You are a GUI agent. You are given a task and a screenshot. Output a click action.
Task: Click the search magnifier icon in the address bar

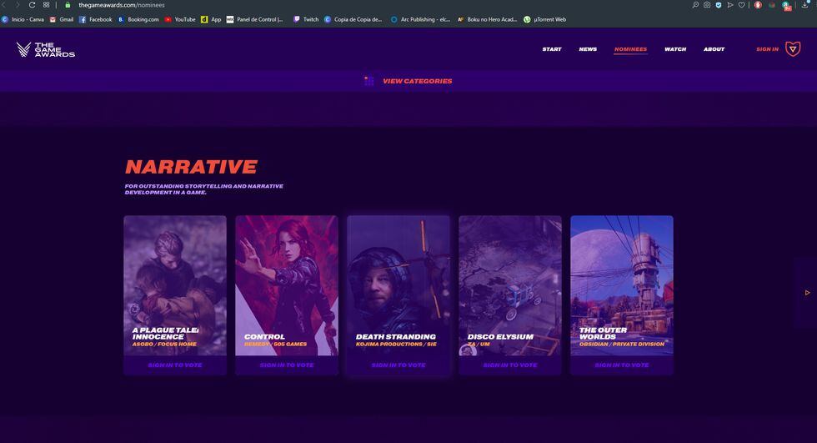695,5
